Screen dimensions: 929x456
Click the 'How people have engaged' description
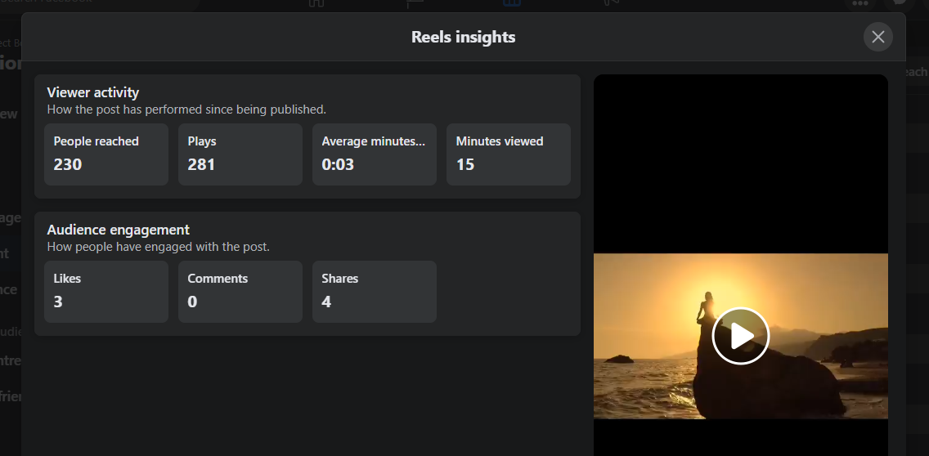(x=158, y=246)
